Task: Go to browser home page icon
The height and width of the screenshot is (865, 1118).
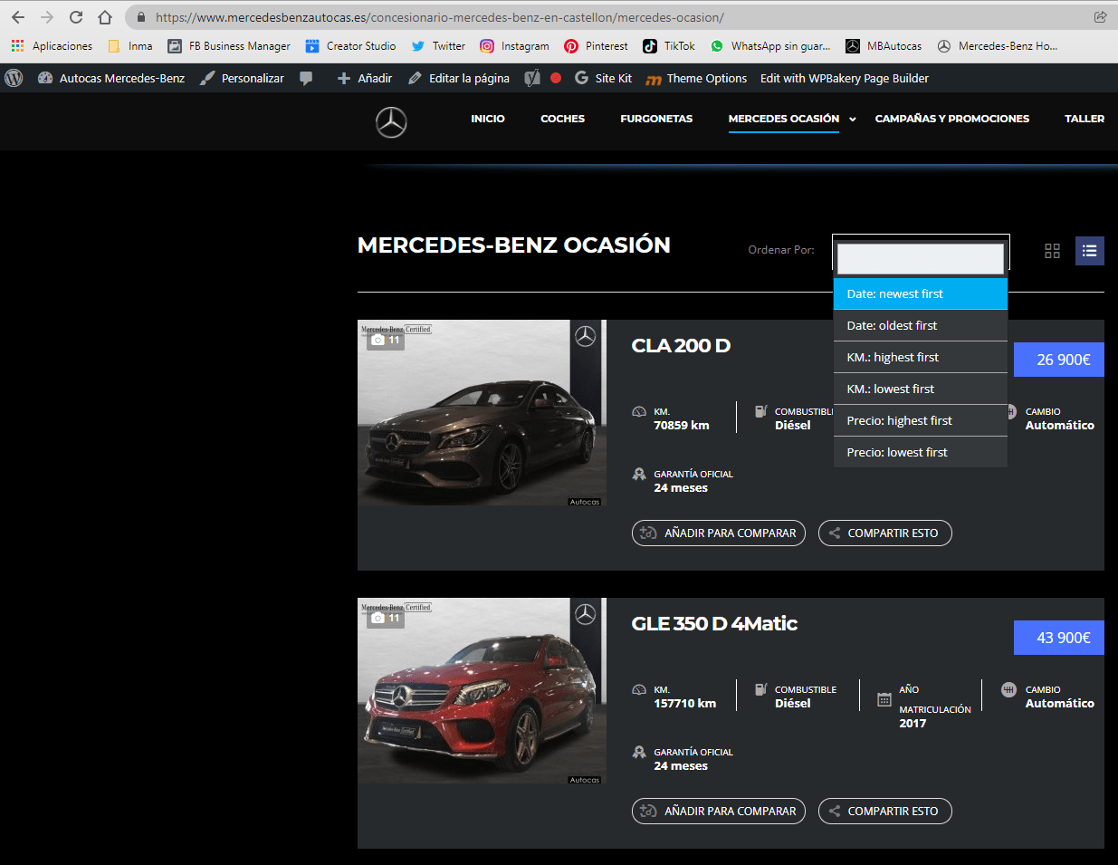Action: point(105,17)
